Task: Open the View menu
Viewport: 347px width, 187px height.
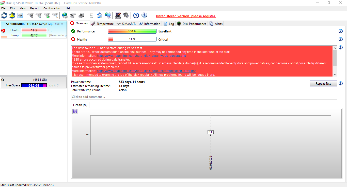Action: (x=23, y=8)
